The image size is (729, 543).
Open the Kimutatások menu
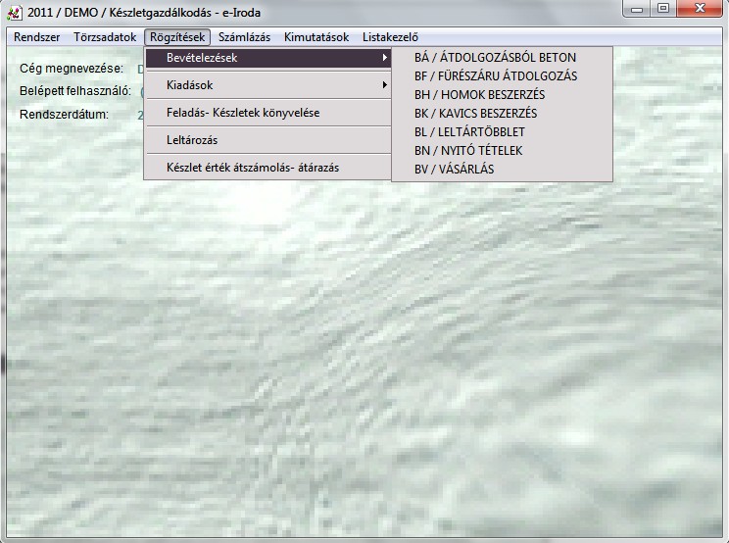coord(316,37)
